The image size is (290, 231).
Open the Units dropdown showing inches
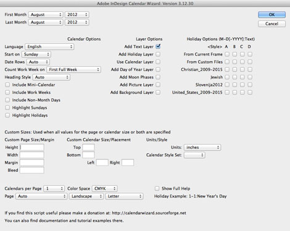coord(202,148)
